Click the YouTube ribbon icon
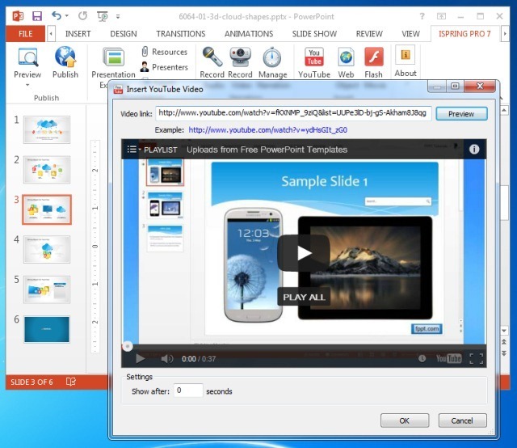Image resolution: width=517 pixels, height=448 pixels. point(314,57)
